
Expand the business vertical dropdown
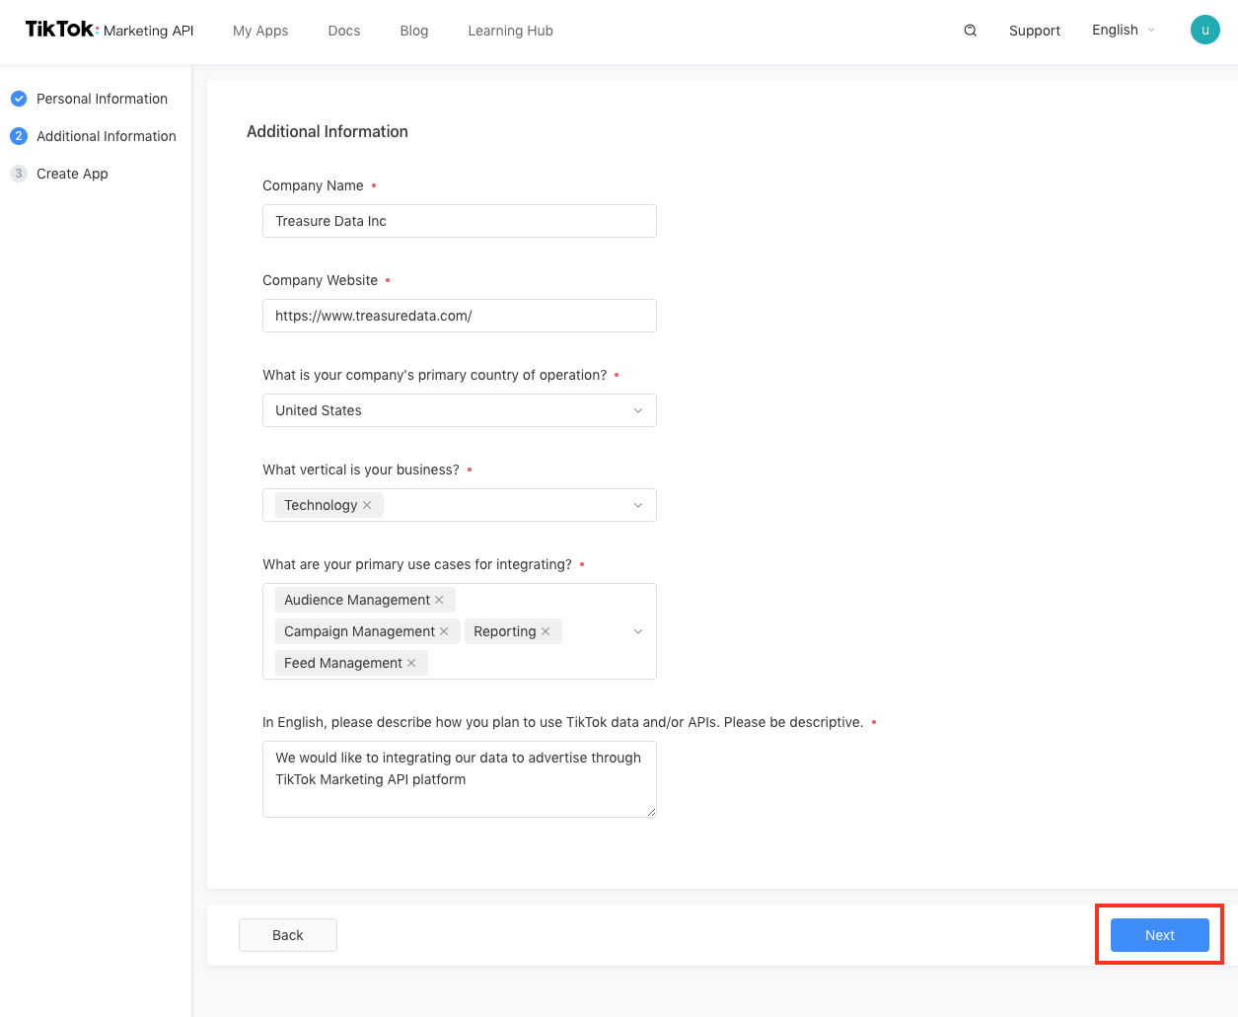point(637,505)
